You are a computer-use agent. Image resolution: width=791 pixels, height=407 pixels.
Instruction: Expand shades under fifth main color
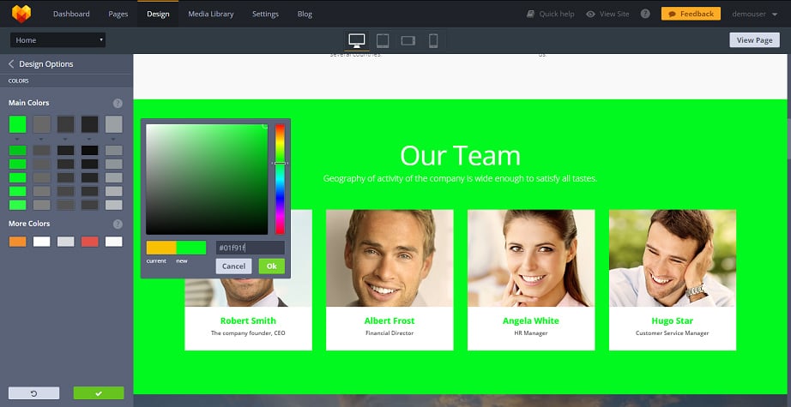tap(113, 139)
